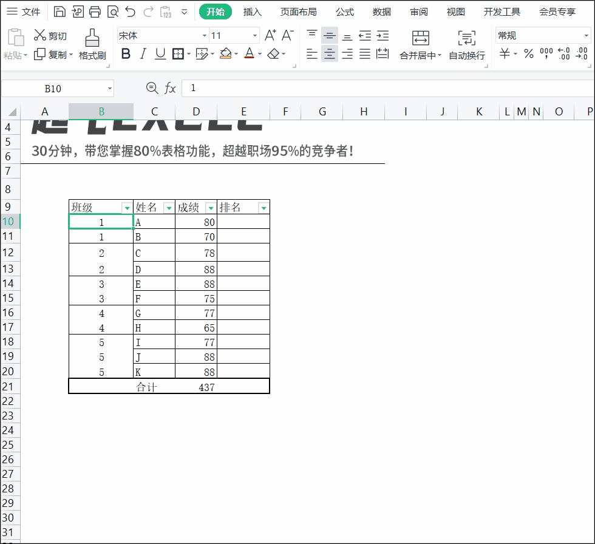Switch to the 页面布局 tab

pyautogui.click(x=298, y=12)
